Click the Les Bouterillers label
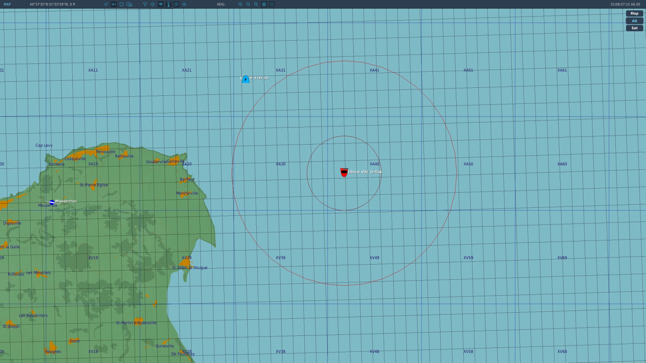Screen dimensions: 646x363 tap(33, 316)
